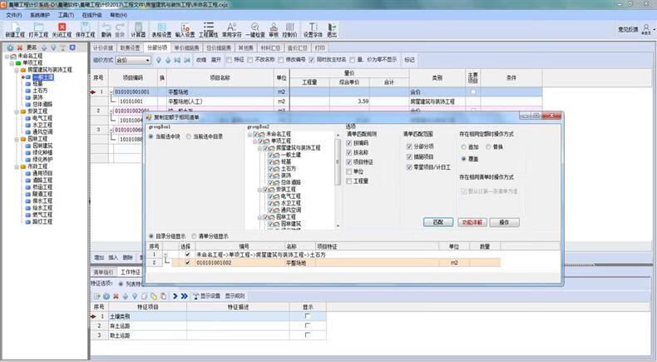Image resolution: width=657 pixels, height=362 pixels.
Task: Click the 功能详解 button
Action: pos(471,222)
